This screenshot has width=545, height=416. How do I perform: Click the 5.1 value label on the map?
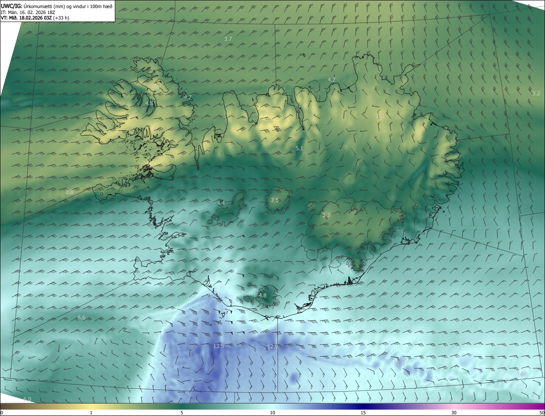pos(299,148)
